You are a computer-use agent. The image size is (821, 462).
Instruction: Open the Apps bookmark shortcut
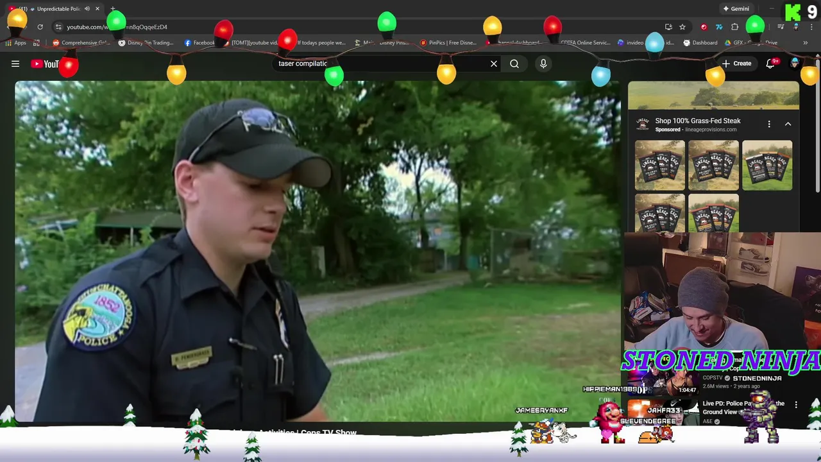16,43
